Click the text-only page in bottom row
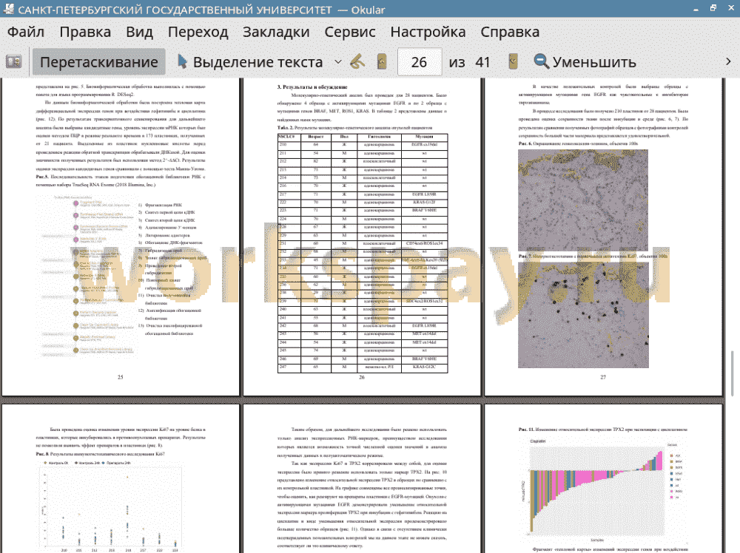 [362, 478]
